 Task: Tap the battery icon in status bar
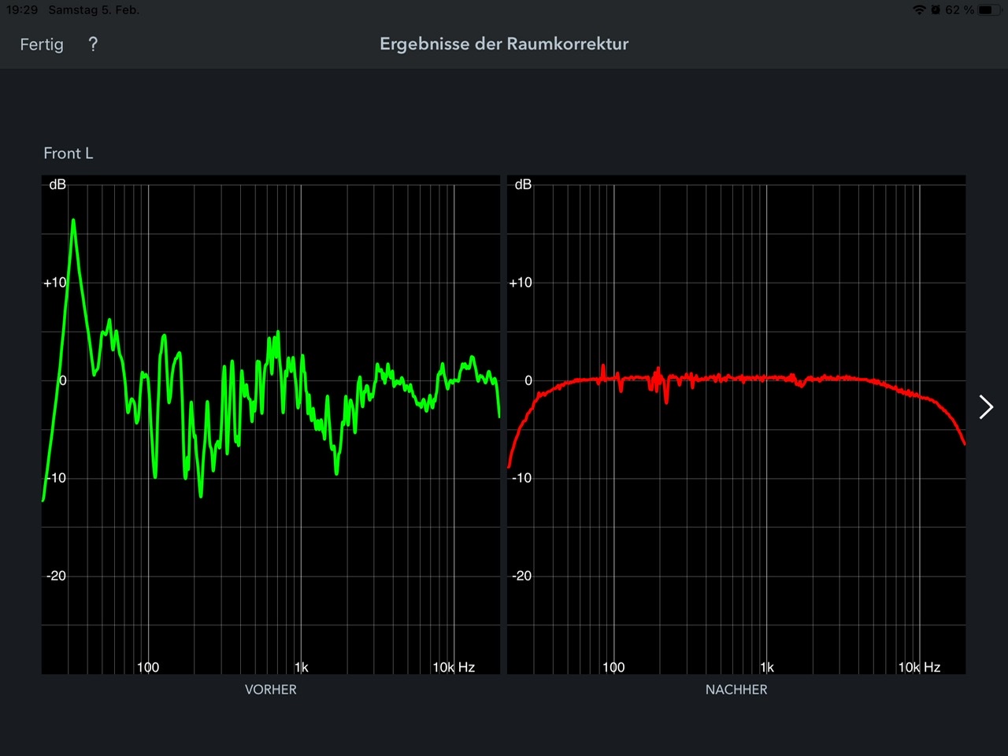coord(987,10)
